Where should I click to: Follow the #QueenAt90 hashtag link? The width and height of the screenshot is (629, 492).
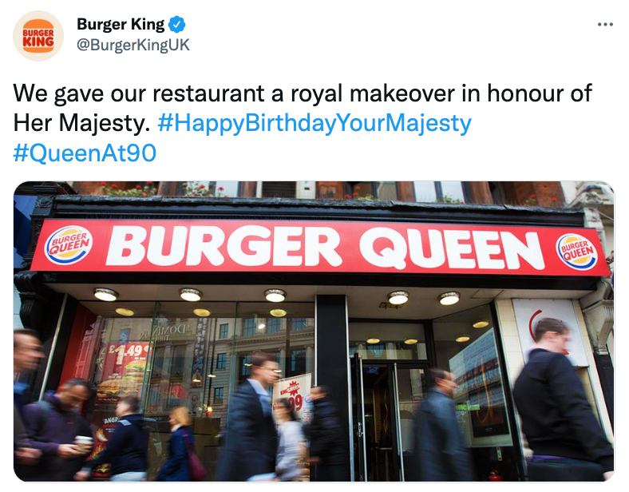click(85, 153)
